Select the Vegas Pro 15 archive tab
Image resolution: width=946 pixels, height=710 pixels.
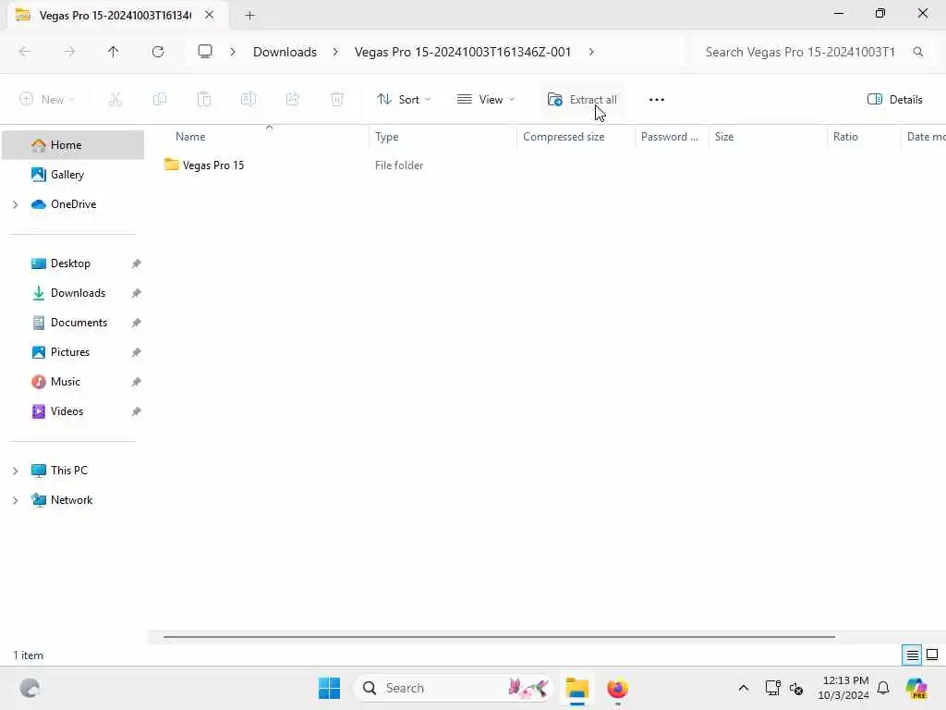[115, 15]
